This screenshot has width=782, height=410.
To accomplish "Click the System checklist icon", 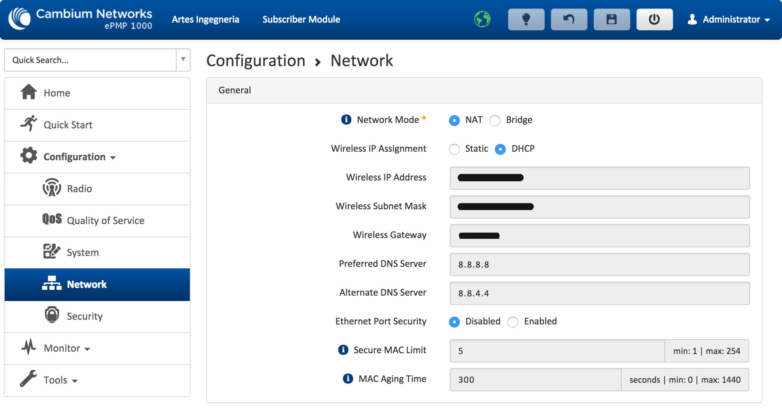I will tap(52, 251).
